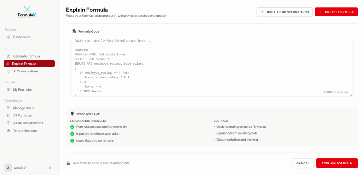Viewport: 364px width, 175px height.
Task: Click the green check beside Formula purpose
Action: click(x=72, y=127)
